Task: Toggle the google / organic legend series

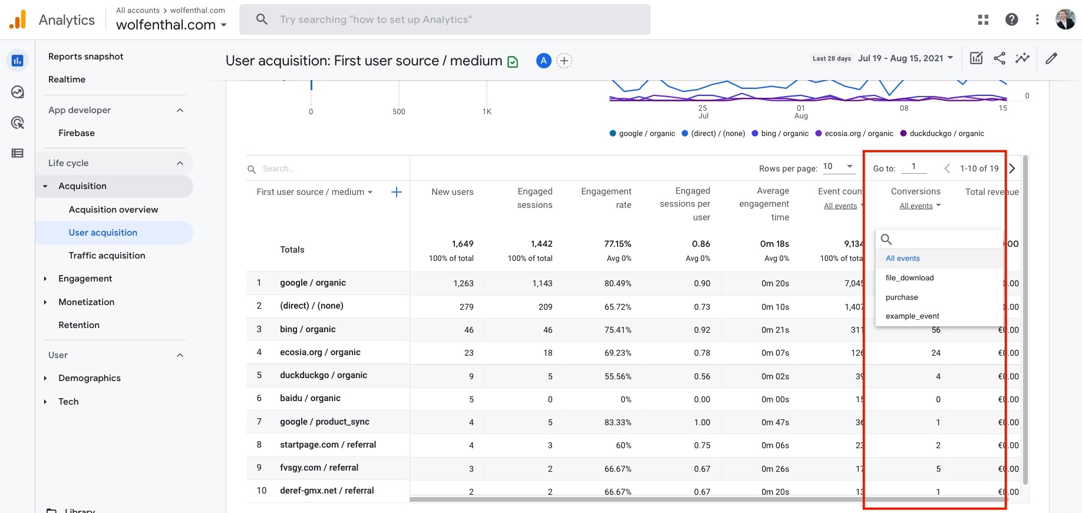Action: (x=642, y=134)
